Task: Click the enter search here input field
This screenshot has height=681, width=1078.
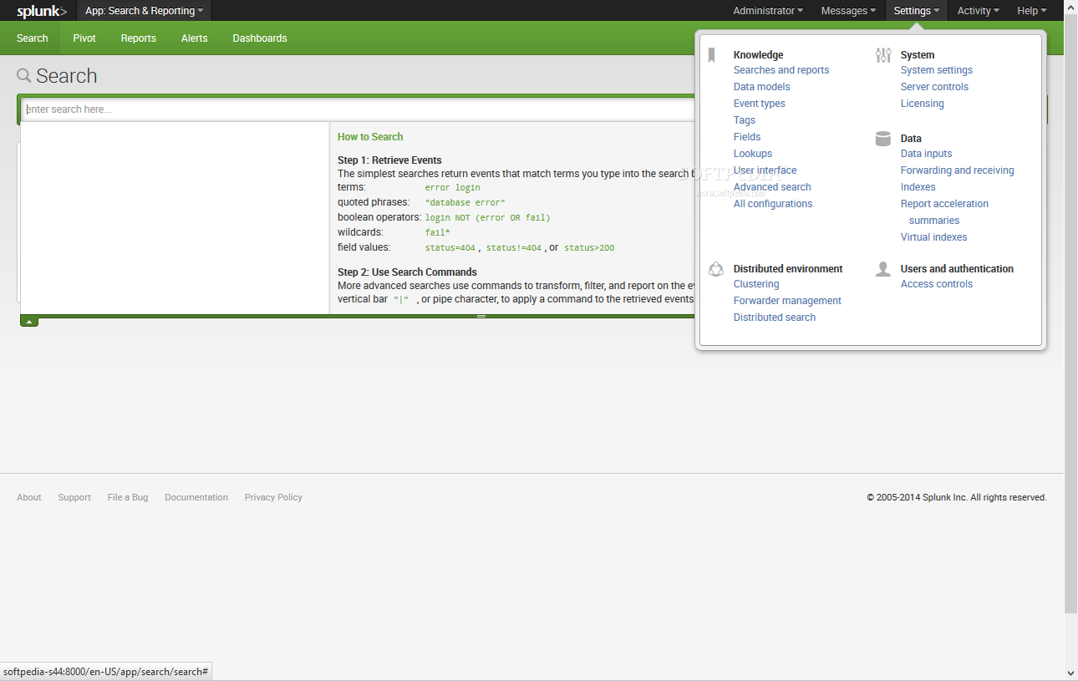Action: pyautogui.click(x=359, y=109)
